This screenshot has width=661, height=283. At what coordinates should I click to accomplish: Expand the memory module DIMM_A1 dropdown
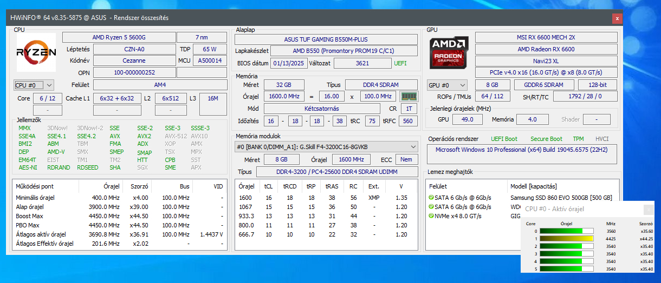pyautogui.click(x=414, y=147)
